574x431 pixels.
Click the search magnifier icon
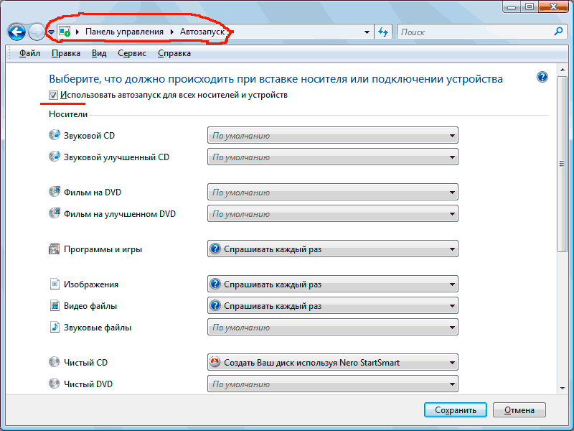[x=558, y=32]
